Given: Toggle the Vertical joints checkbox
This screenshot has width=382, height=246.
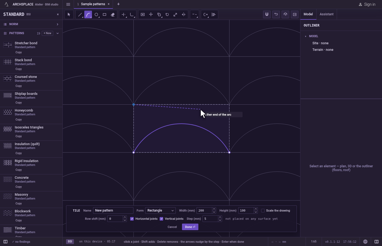Looking at the screenshot, I should point(162,219).
